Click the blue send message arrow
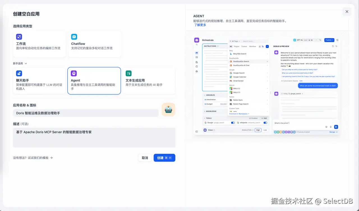 pos(336,127)
